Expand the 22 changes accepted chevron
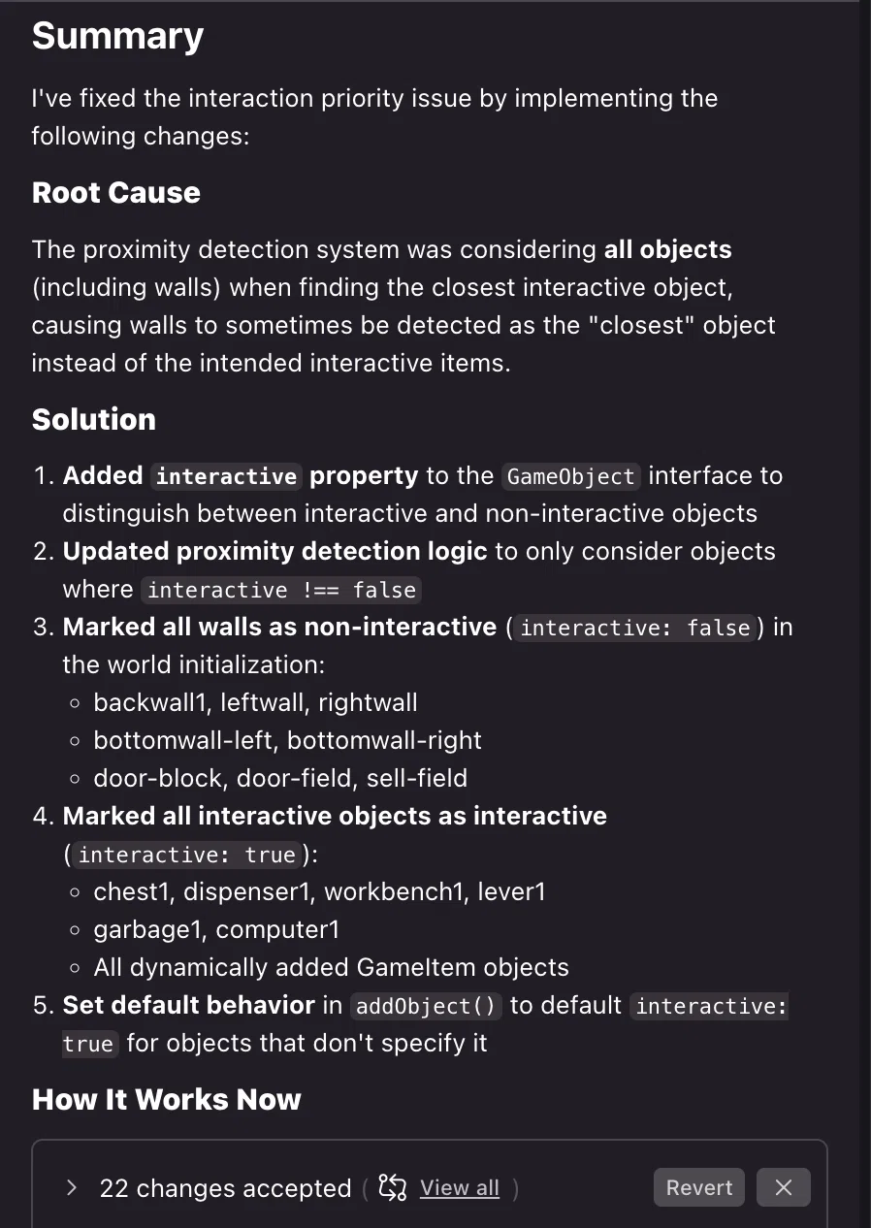Screen dimensions: 871x1228 click(x=71, y=1187)
